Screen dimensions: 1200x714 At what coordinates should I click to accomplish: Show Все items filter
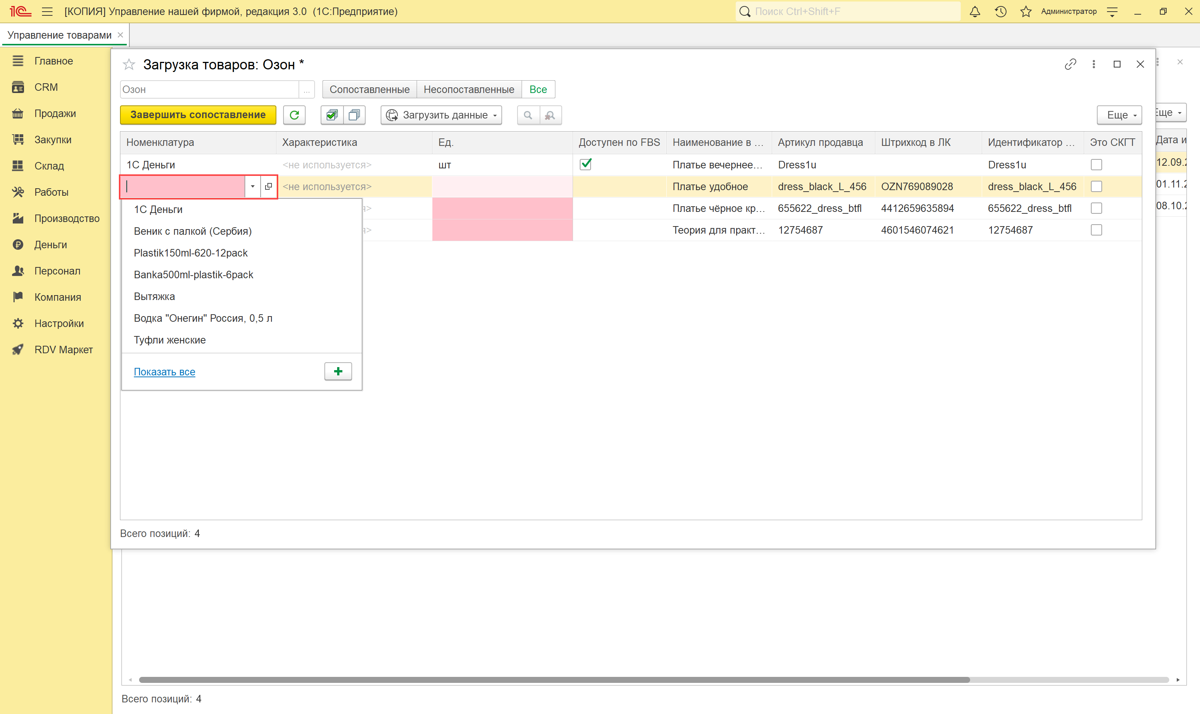(538, 90)
